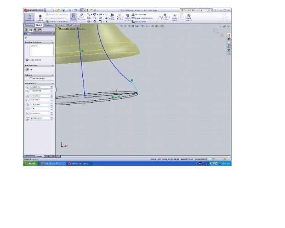Open the Line tool dropdown arrow

(x=91, y=15)
